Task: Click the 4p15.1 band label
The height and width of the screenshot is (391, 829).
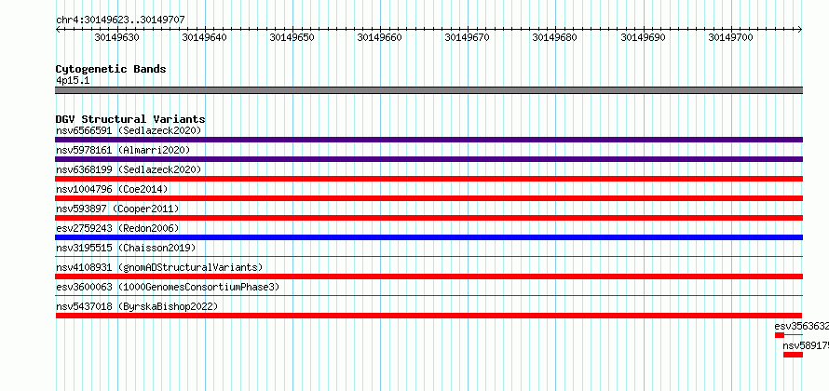Action: (73, 80)
